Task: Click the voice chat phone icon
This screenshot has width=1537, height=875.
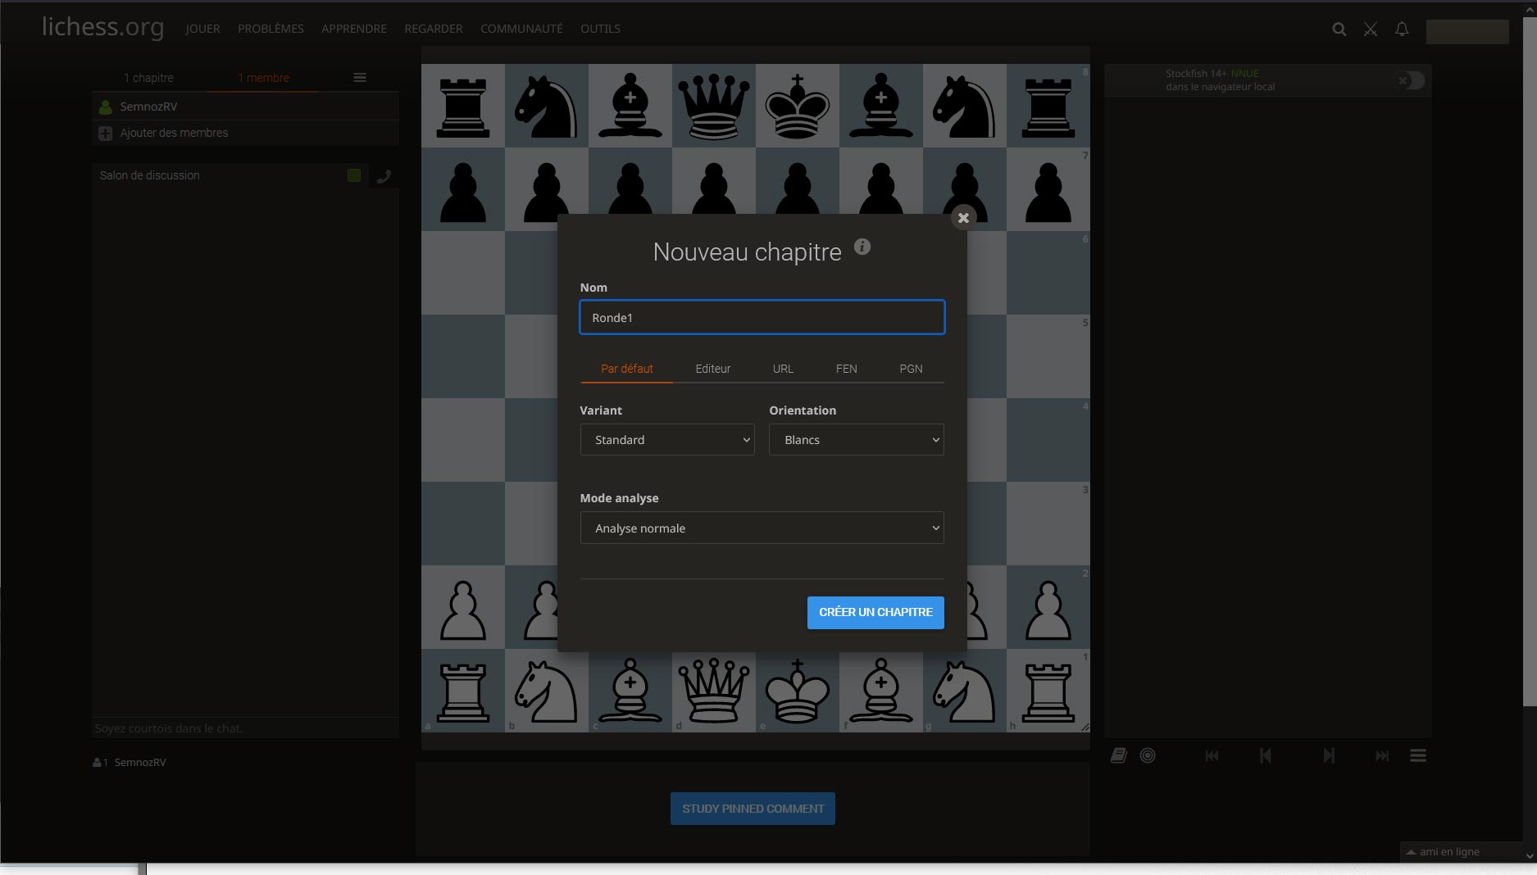Action: click(x=383, y=176)
